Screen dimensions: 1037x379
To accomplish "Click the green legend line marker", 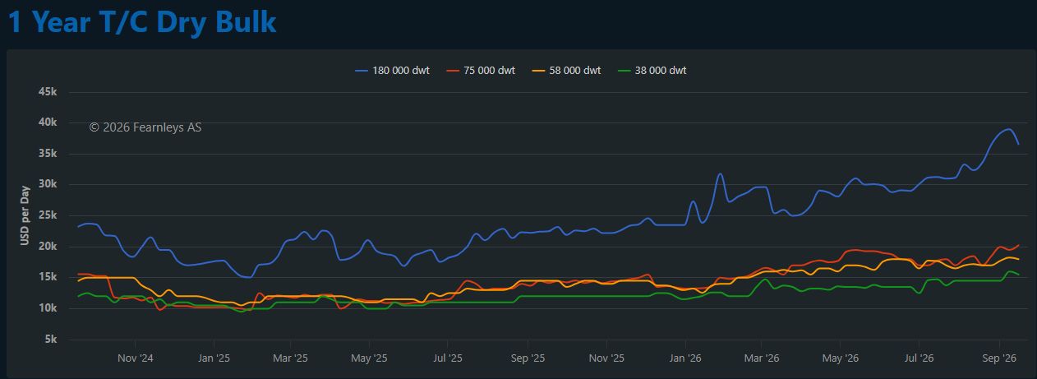I will [625, 71].
